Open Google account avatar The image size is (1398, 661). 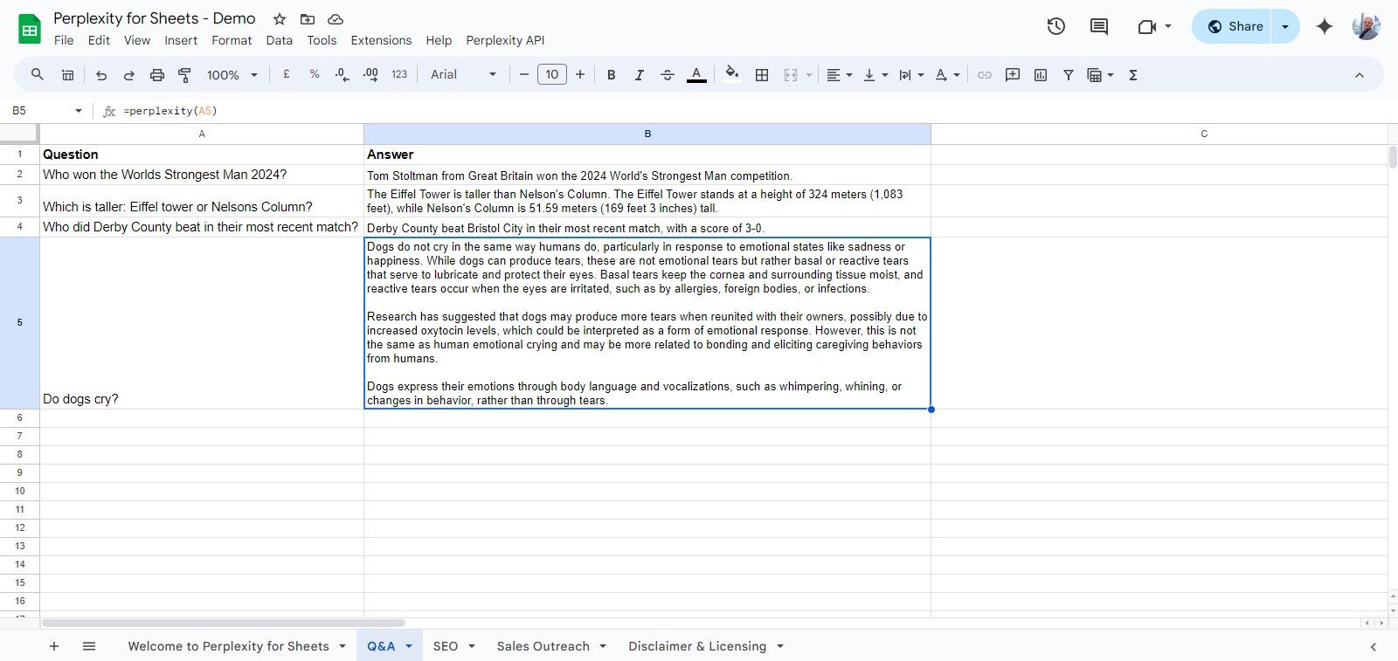pos(1366,26)
